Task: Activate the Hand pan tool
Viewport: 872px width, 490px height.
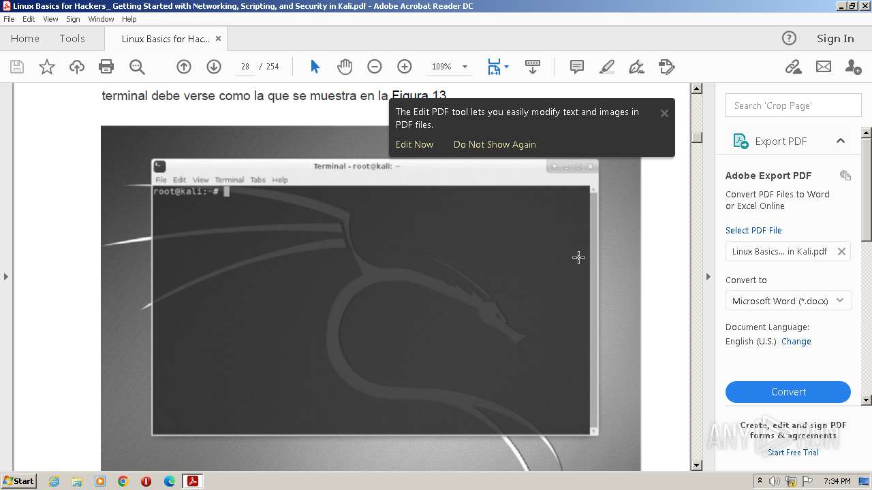Action: (345, 67)
